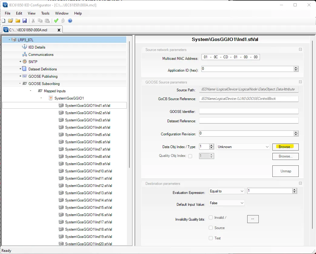Expand the Dataset Definitions node
Viewport: 316px width, 254px height.
click(x=20, y=69)
